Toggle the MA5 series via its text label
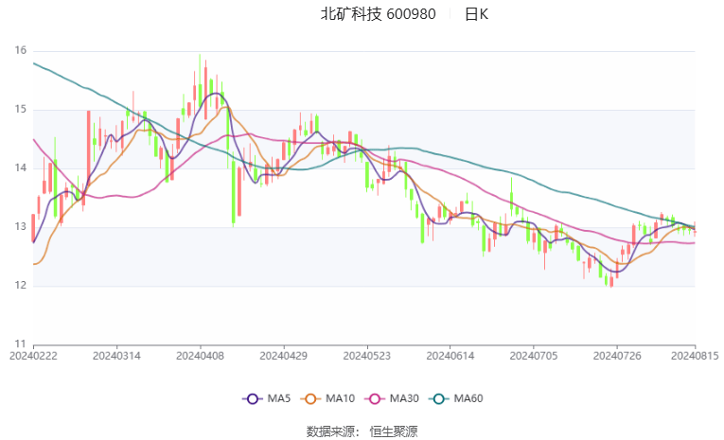This screenshot has height=440, width=724. [276, 398]
